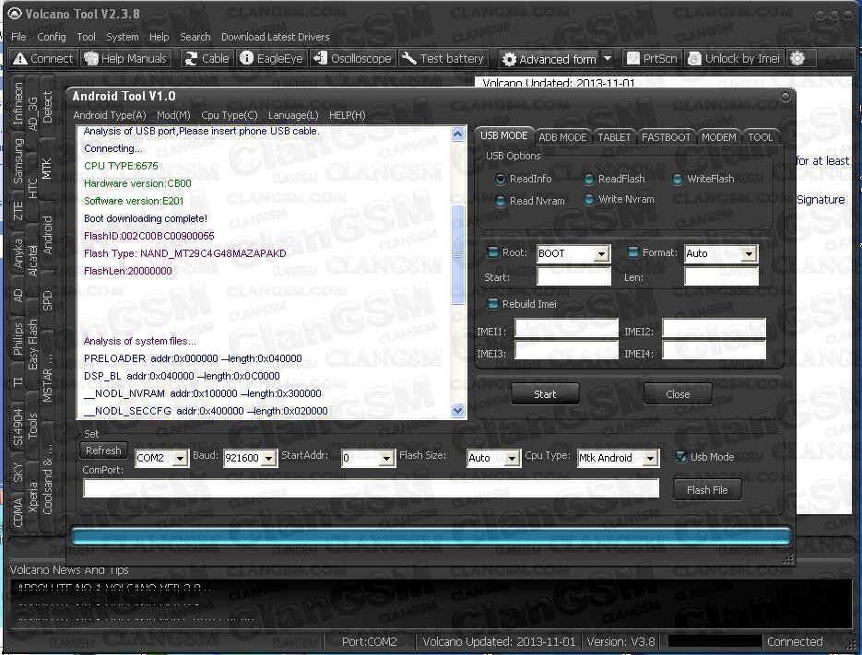
Task: Click Test battery wrench icon
Action: (409, 58)
